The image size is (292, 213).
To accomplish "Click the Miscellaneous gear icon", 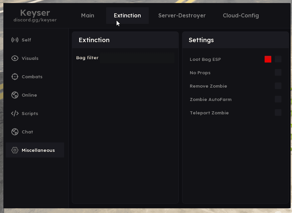I will point(15,150).
